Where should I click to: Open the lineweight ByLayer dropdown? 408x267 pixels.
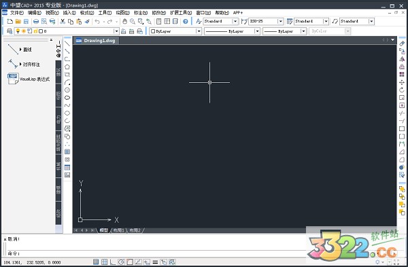(x=303, y=31)
